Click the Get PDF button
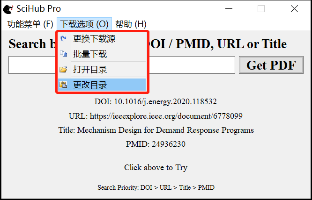The width and height of the screenshot is (312, 200). coord(271,65)
